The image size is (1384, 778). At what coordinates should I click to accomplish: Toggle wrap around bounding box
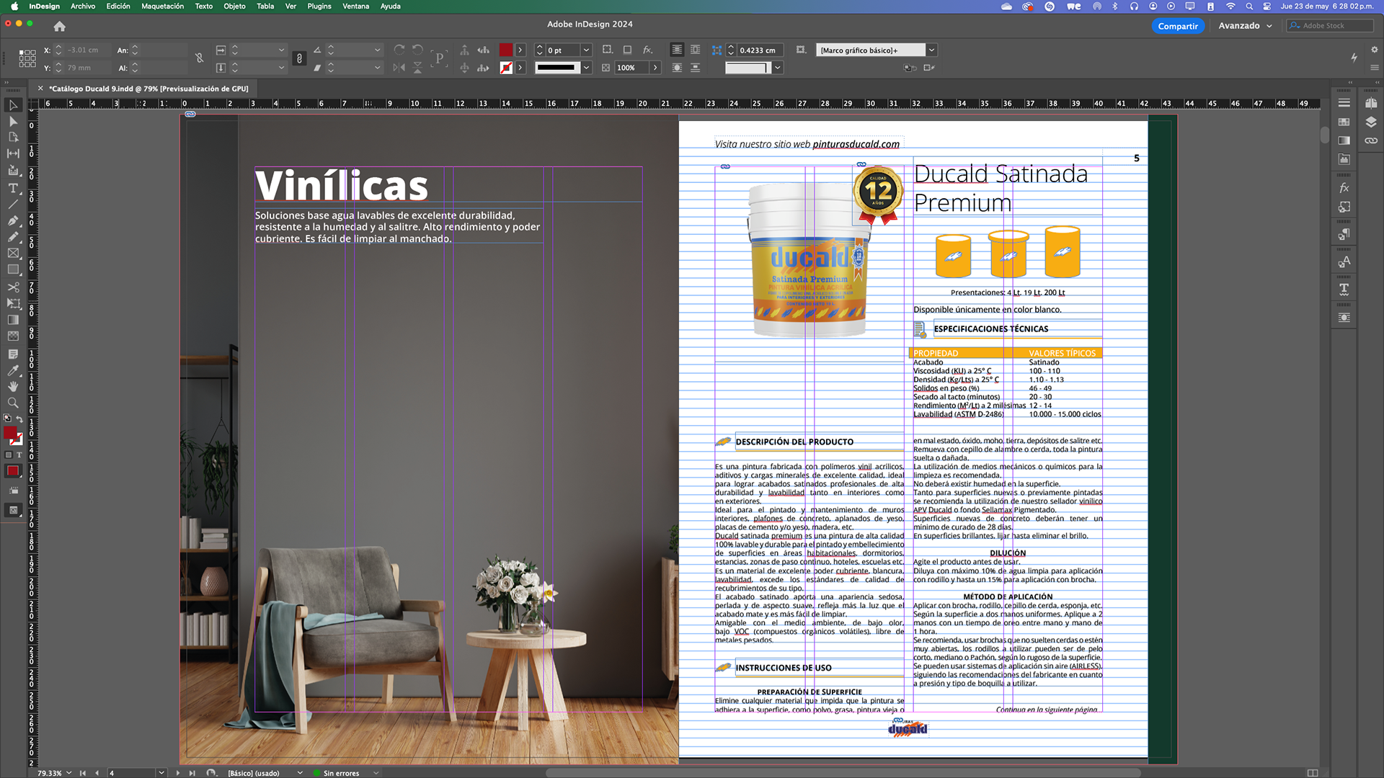[695, 50]
